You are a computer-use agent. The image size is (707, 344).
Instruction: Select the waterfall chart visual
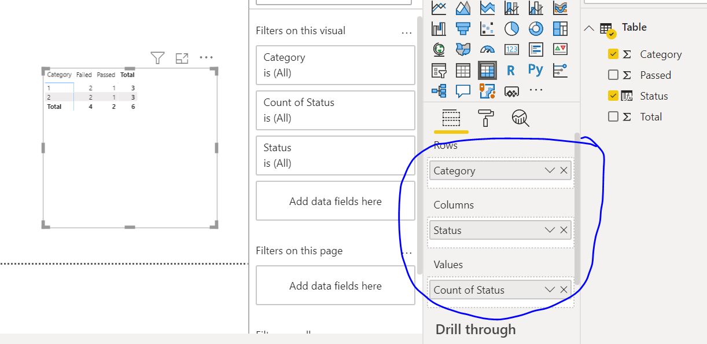click(439, 28)
